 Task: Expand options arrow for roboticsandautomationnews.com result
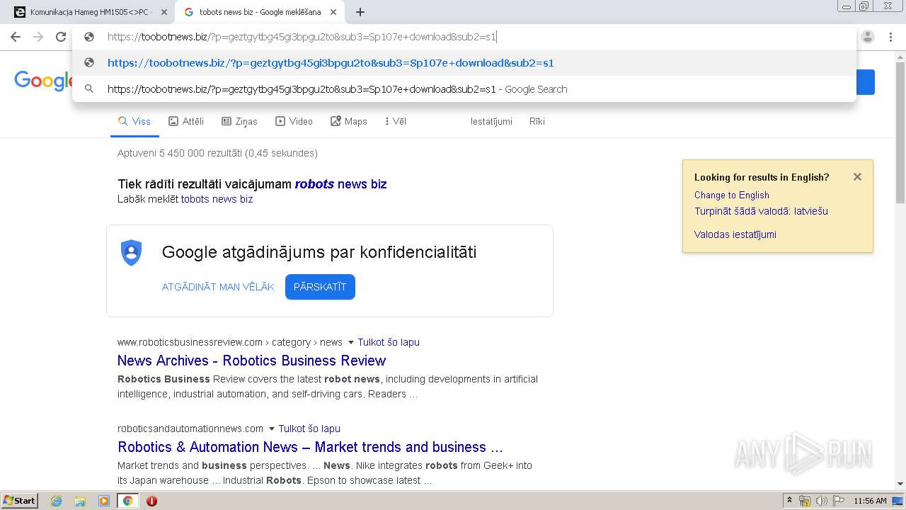click(271, 429)
